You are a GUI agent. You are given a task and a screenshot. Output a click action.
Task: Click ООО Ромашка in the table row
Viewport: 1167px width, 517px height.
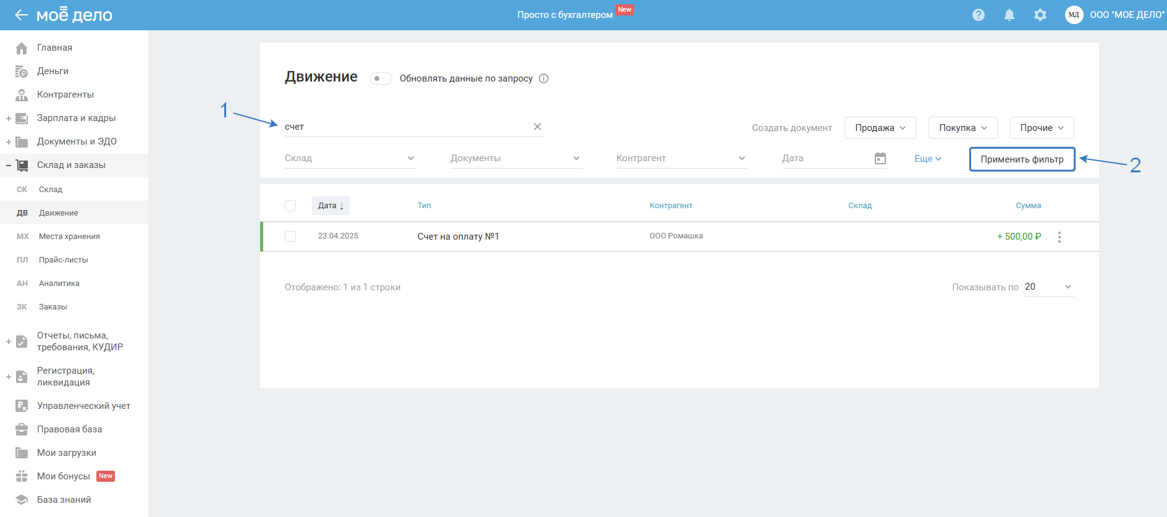coord(676,236)
